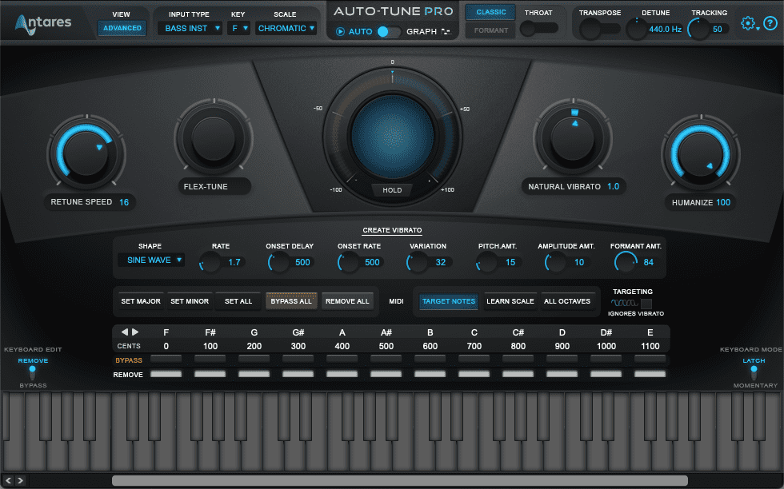784x489 pixels.
Task: Select Target Notes MIDI option
Action: (449, 301)
